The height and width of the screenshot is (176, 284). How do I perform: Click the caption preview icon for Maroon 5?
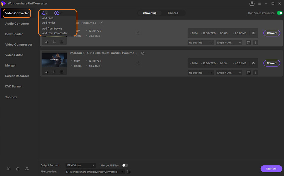(249, 73)
